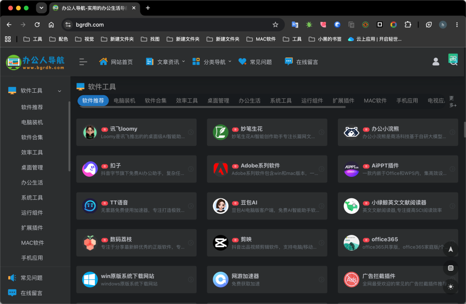Switch to the 运行组件 tab

point(312,100)
